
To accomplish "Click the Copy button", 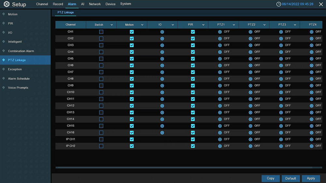I will [x=271, y=178].
